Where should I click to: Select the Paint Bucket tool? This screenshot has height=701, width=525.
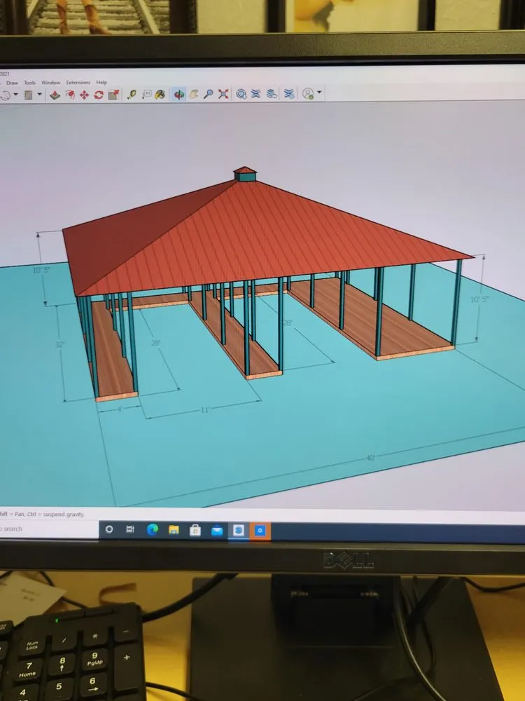[160, 95]
